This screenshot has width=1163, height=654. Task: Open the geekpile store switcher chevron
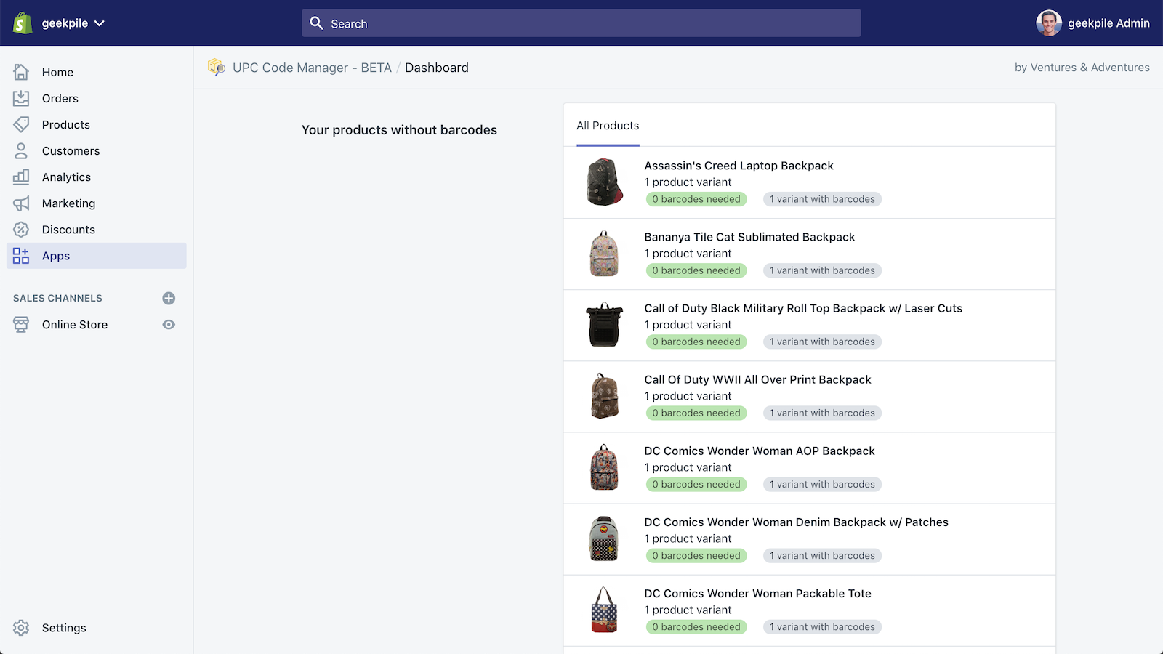coord(100,23)
